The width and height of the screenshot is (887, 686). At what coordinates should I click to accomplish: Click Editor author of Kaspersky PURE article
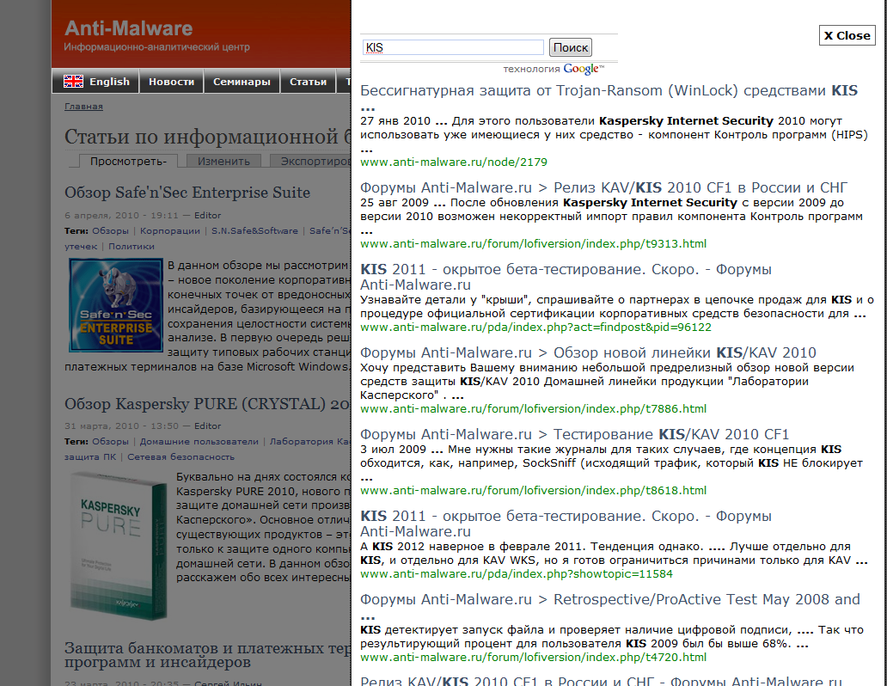click(x=208, y=426)
